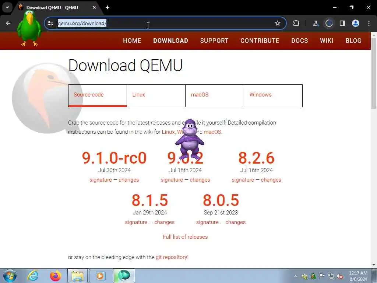This screenshot has width=377, height=283.
Task: Download version 8.0.5 source
Action: pos(221,200)
